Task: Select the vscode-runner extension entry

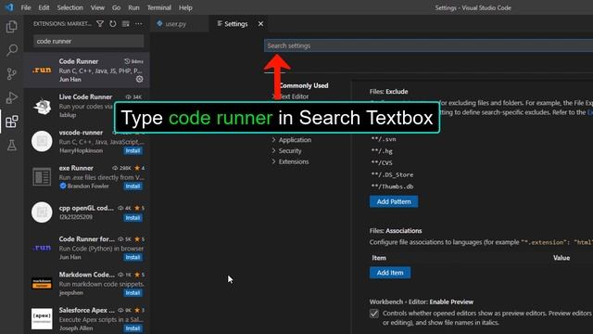Action: click(x=86, y=141)
